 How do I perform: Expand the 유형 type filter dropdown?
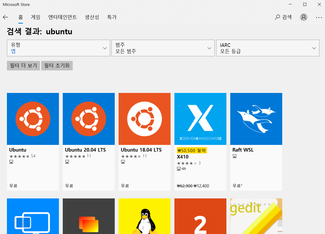click(x=58, y=48)
